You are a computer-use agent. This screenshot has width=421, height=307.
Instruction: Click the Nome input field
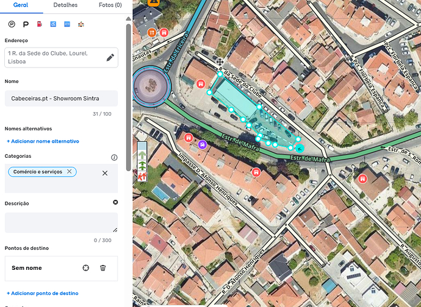click(x=61, y=99)
